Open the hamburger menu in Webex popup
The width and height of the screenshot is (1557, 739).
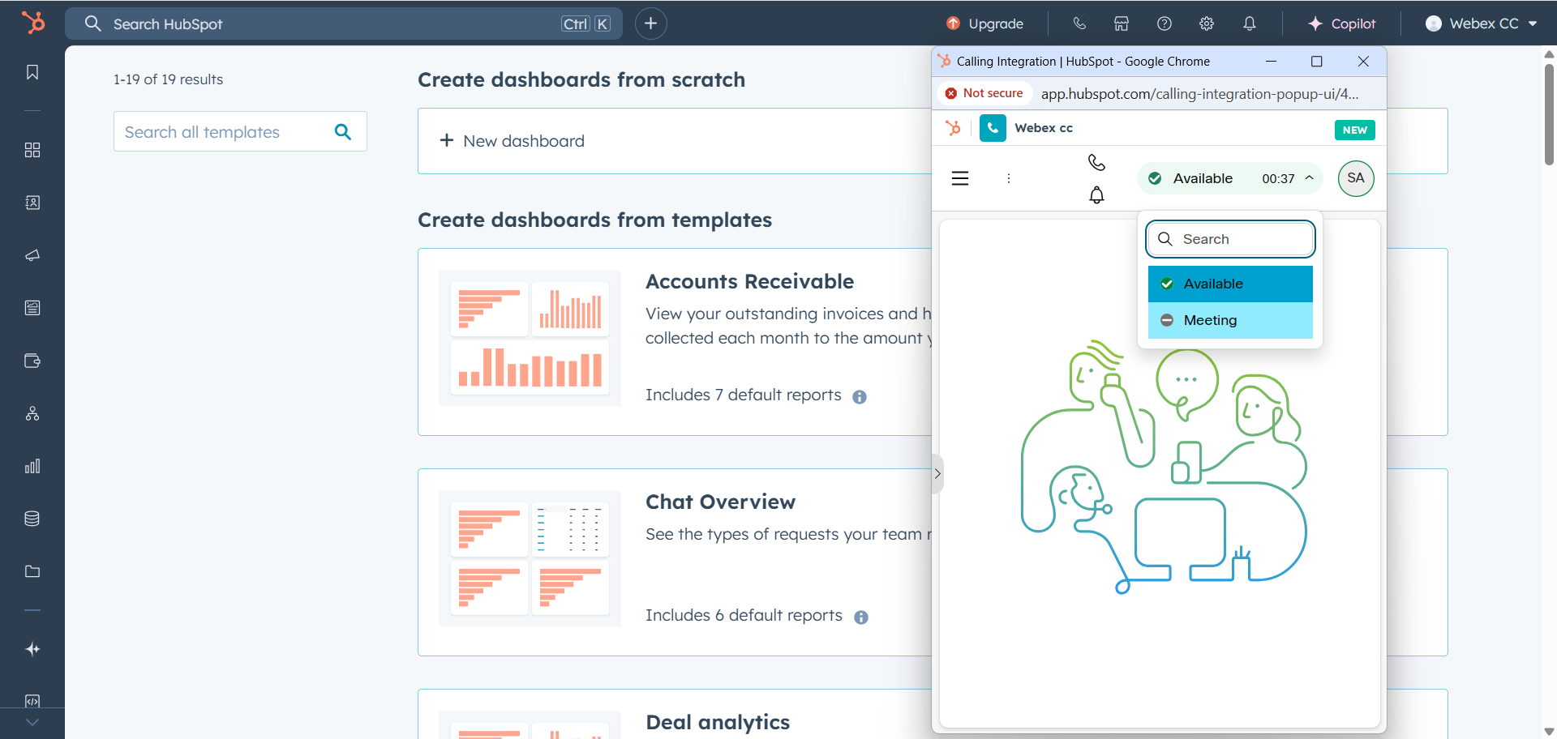(x=960, y=178)
